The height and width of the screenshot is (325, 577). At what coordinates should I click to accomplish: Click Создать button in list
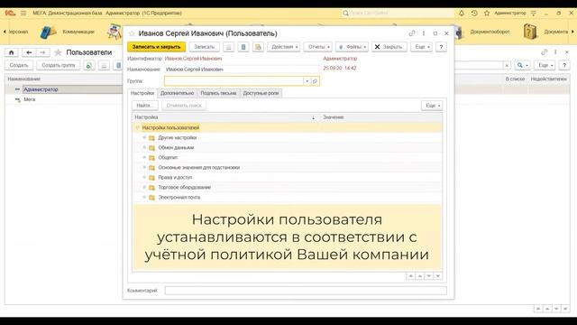(x=19, y=65)
